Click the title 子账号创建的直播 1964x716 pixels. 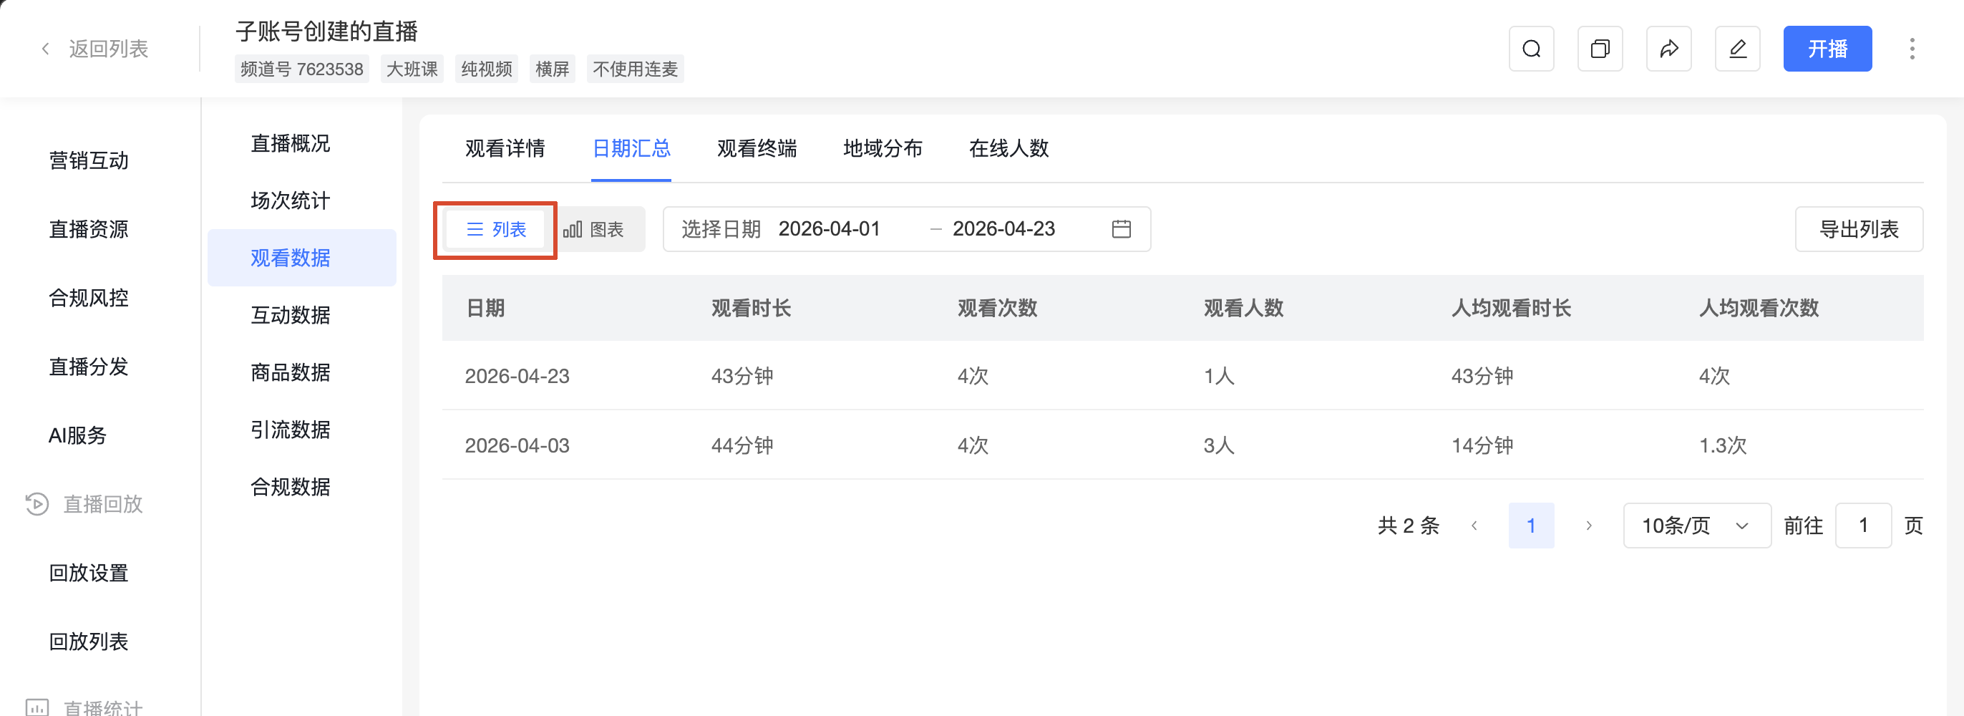pos(326,32)
